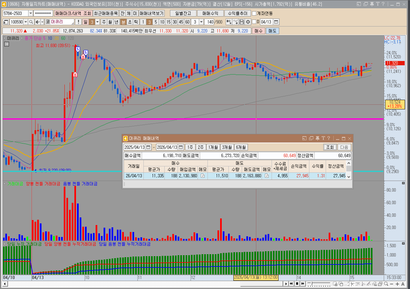
Task: Click the pin icon in 머큐리 매매내역 window
Action: pos(317,138)
